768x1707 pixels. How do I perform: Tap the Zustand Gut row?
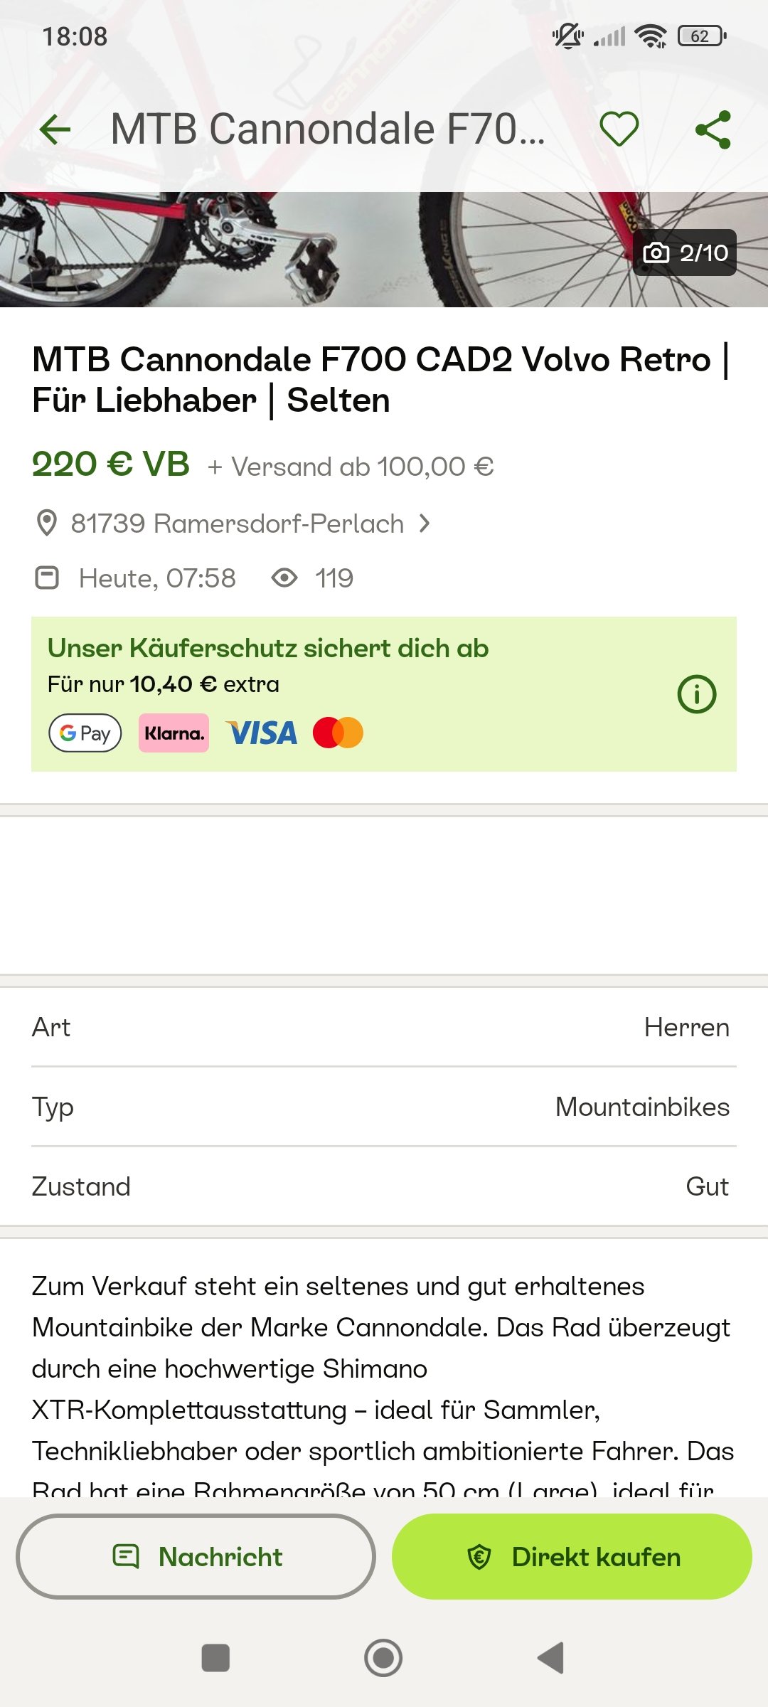tap(384, 1186)
